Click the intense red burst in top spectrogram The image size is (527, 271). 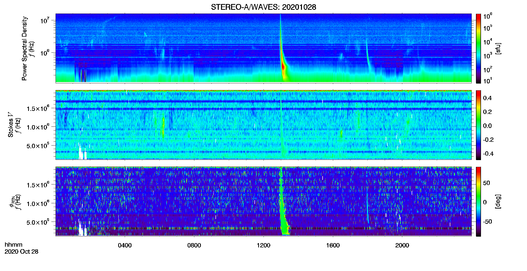tap(283, 67)
